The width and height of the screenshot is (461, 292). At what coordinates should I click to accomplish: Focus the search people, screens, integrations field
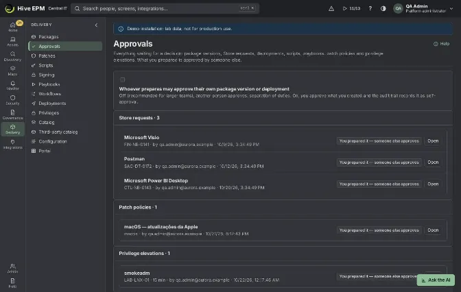coord(165,8)
